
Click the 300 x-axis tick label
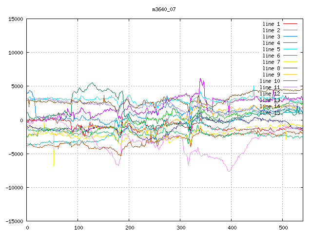pyautogui.click(x=180, y=228)
